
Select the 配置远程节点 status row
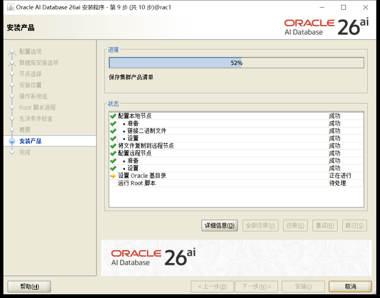[236, 153]
